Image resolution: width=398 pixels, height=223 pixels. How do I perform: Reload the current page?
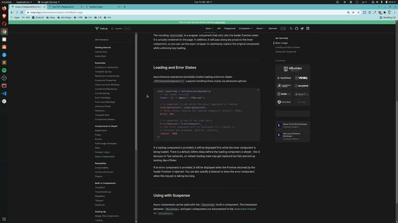22,12
